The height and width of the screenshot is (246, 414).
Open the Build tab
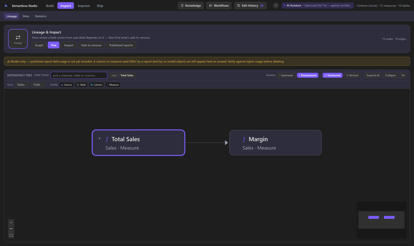click(x=50, y=5)
